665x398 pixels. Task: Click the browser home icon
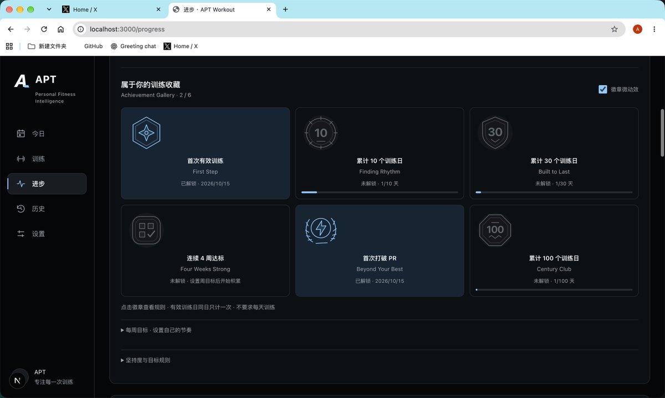60,29
